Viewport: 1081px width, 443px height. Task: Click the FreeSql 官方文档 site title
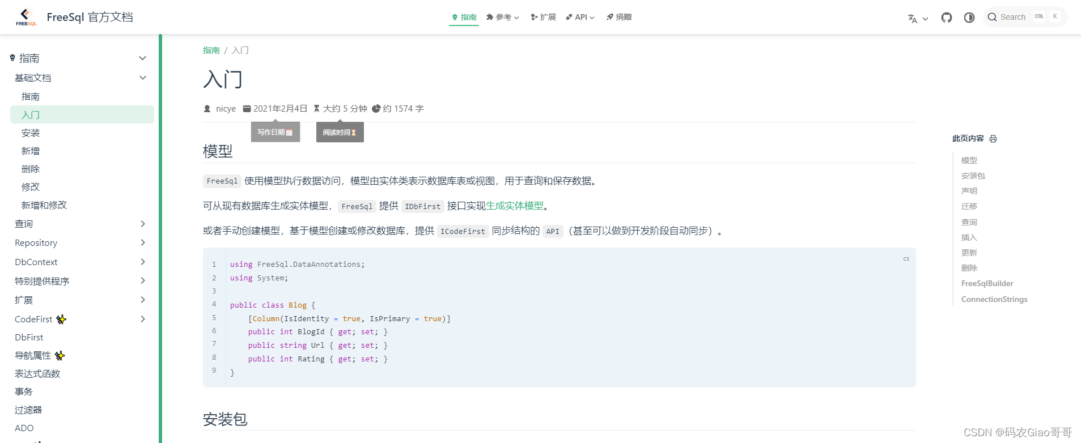90,17
